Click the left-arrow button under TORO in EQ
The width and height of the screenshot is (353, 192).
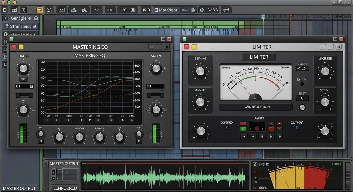point(68,120)
